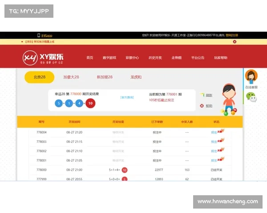Viewport: 267px width, 213px height.
Task: Click the red result ball 10
Action: [90, 103]
